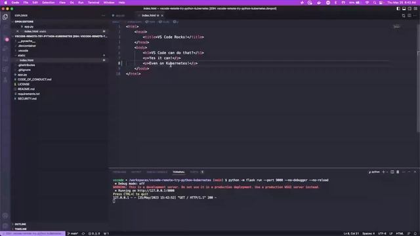Viewport: 420px width, 236px height.
Task: Toggle the secondary side bar layout icon
Action: click(x=409, y=9)
